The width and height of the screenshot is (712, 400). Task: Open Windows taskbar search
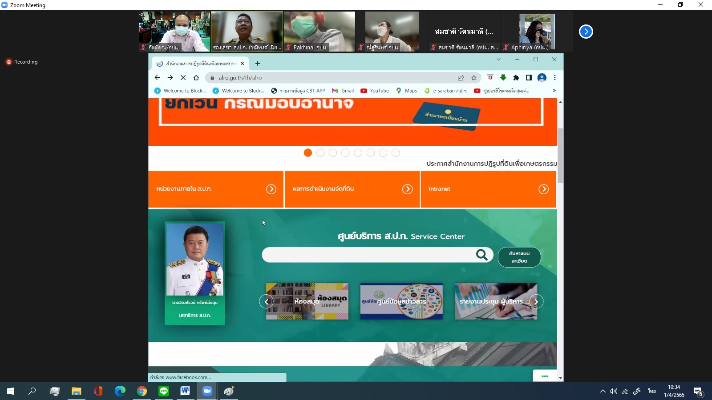[x=32, y=391]
